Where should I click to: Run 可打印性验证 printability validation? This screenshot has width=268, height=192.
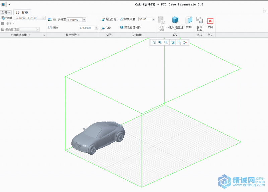point(175,23)
